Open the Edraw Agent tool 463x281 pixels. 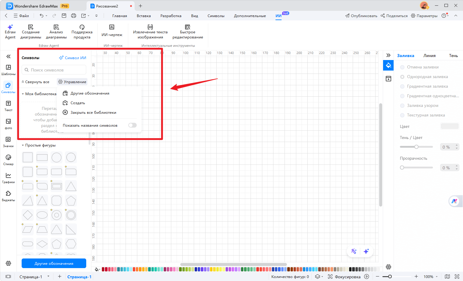(10, 32)
